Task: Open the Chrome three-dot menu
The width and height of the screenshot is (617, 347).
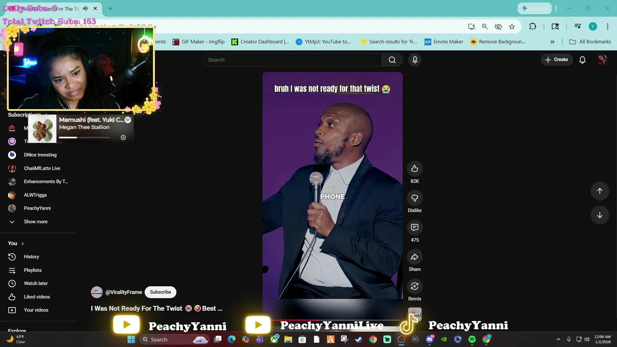Action: pos(607,27)
